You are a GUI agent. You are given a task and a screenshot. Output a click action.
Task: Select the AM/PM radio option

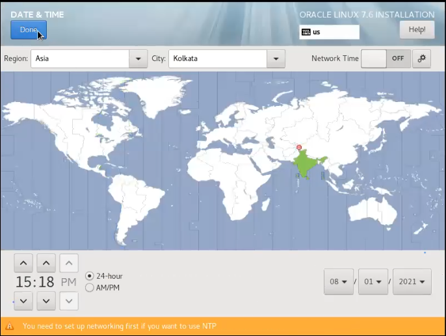(103, 288)
